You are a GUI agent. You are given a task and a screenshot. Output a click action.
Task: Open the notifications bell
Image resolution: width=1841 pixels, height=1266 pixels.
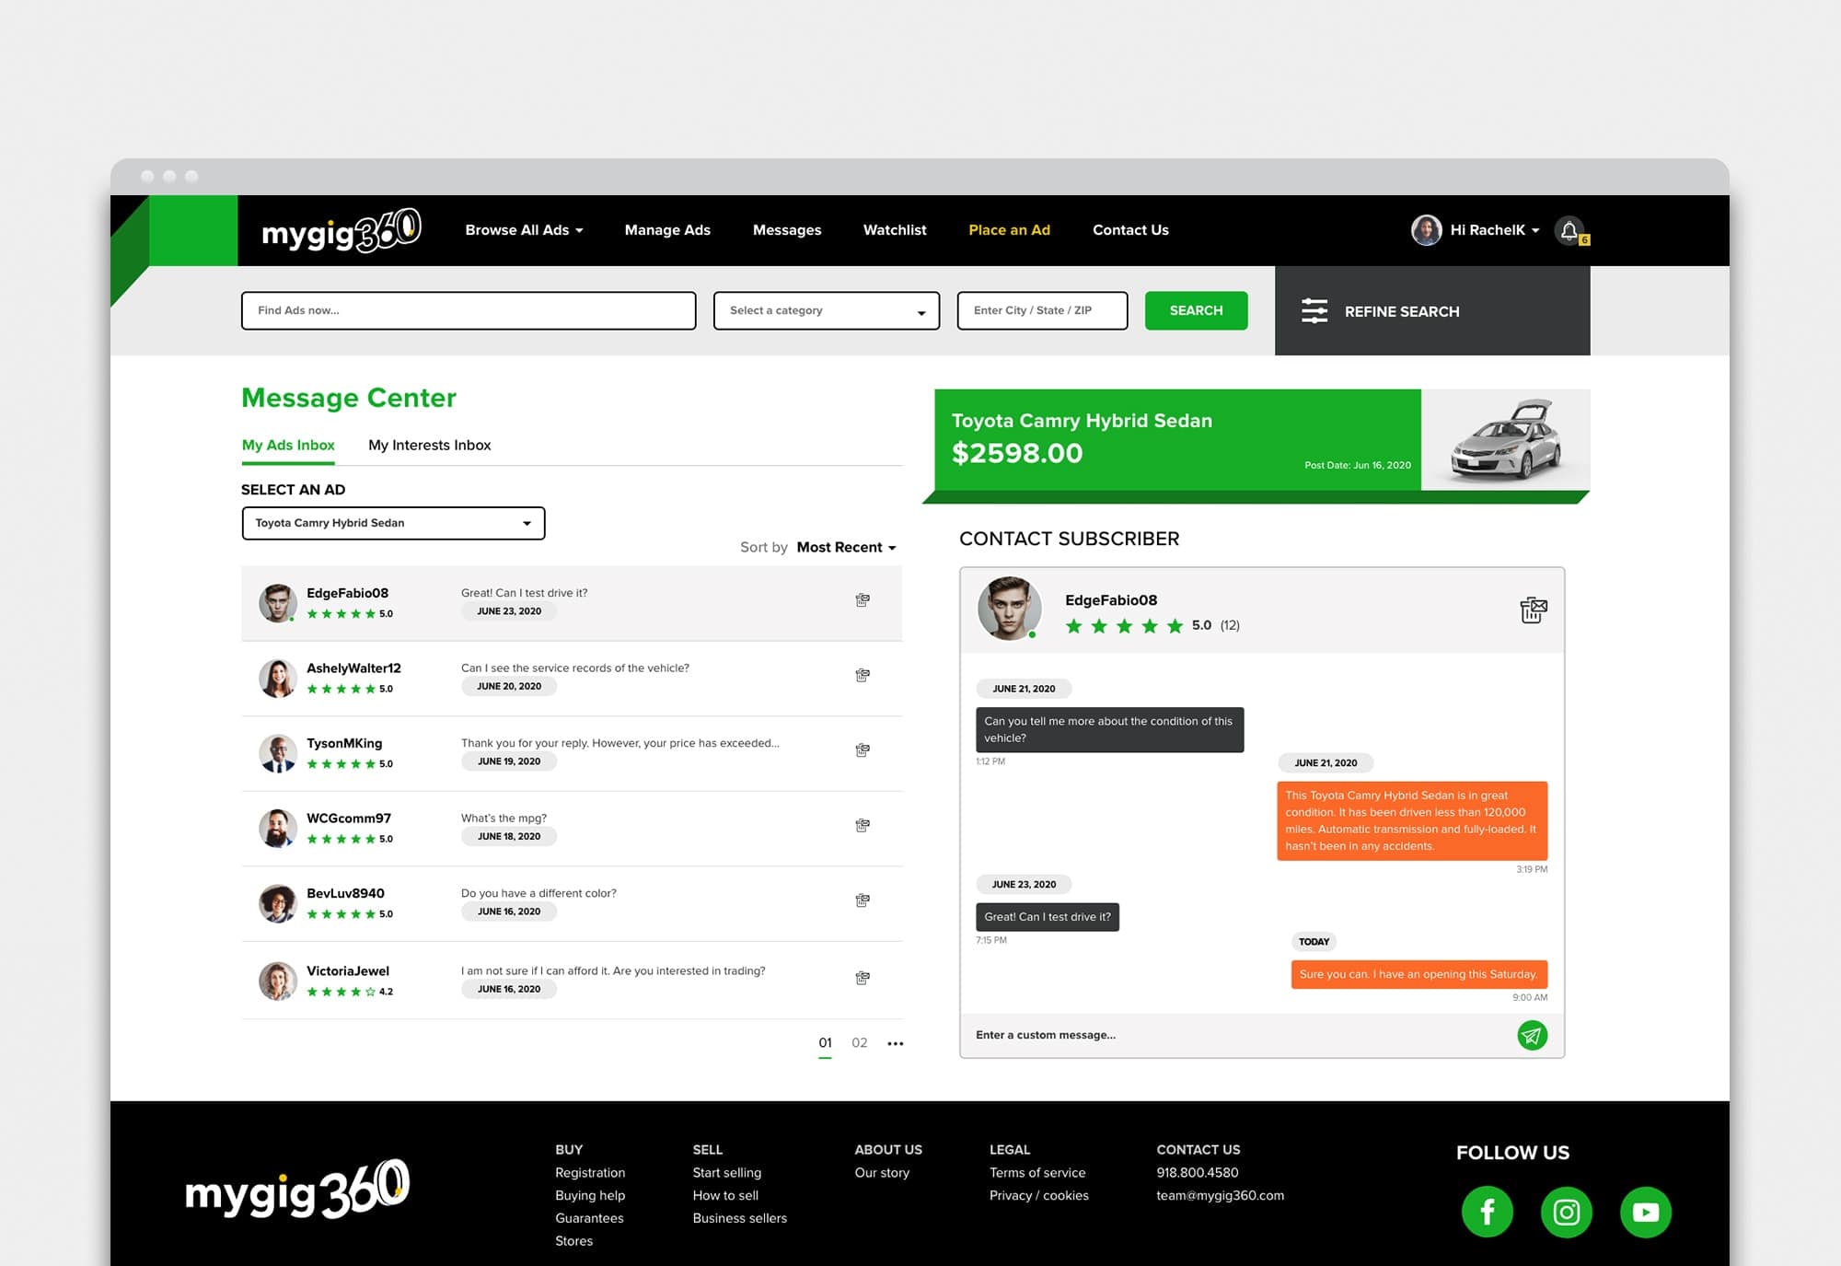pos(1569,230)
